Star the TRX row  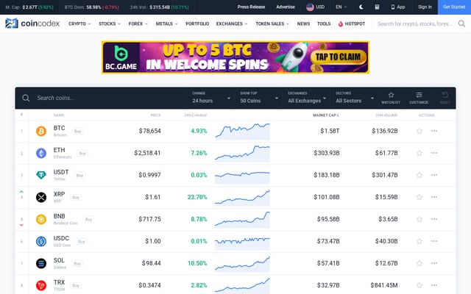tap(419, 285)
